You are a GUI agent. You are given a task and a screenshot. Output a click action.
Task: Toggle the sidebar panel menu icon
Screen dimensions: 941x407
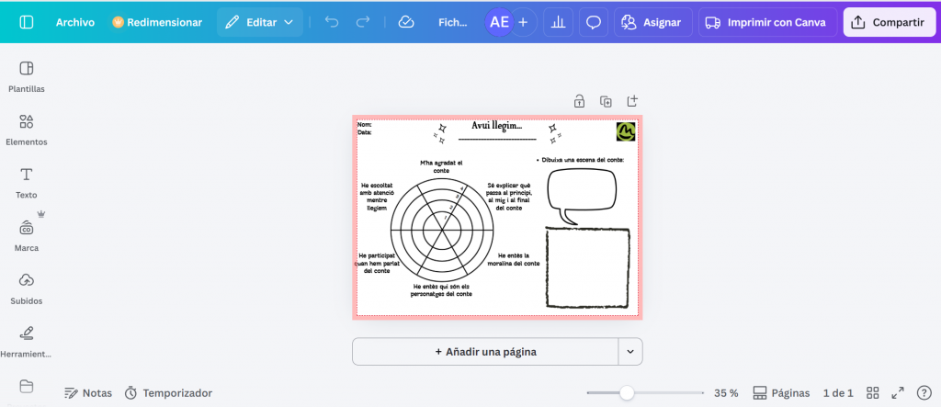point(26,22)
